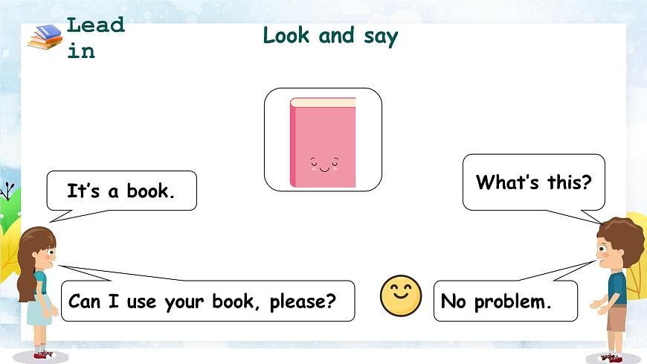Click the "Lead in" title text
The image size is (647, 364).
[96, 38]
